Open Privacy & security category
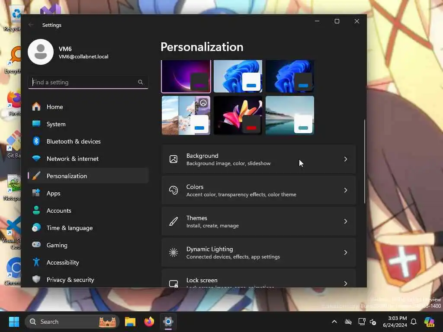Image resolution: width=443 pixels, height=332 pixels. tap(88, 280)
